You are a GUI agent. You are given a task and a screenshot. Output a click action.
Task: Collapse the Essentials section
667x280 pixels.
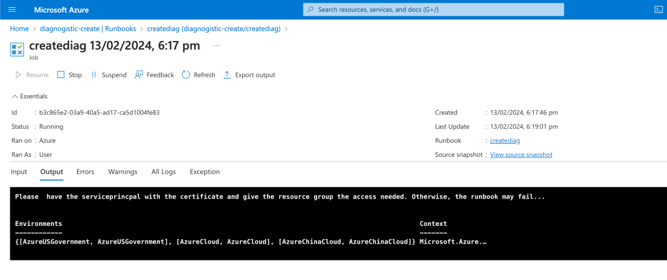tap(29, 96)
